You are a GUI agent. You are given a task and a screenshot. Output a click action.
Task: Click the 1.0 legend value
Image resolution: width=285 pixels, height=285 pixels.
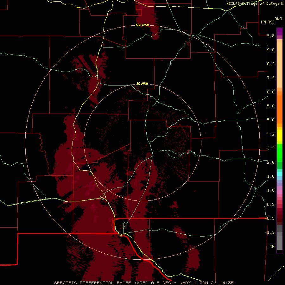click(x=271, y=190)
